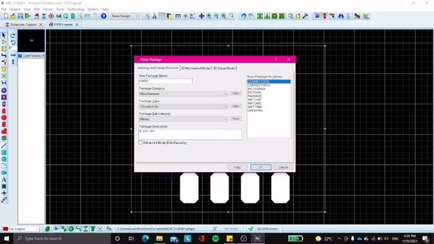
Task: Open File Explorer from the taskbar
Action: pyautogui.click(x=159, y=238)
